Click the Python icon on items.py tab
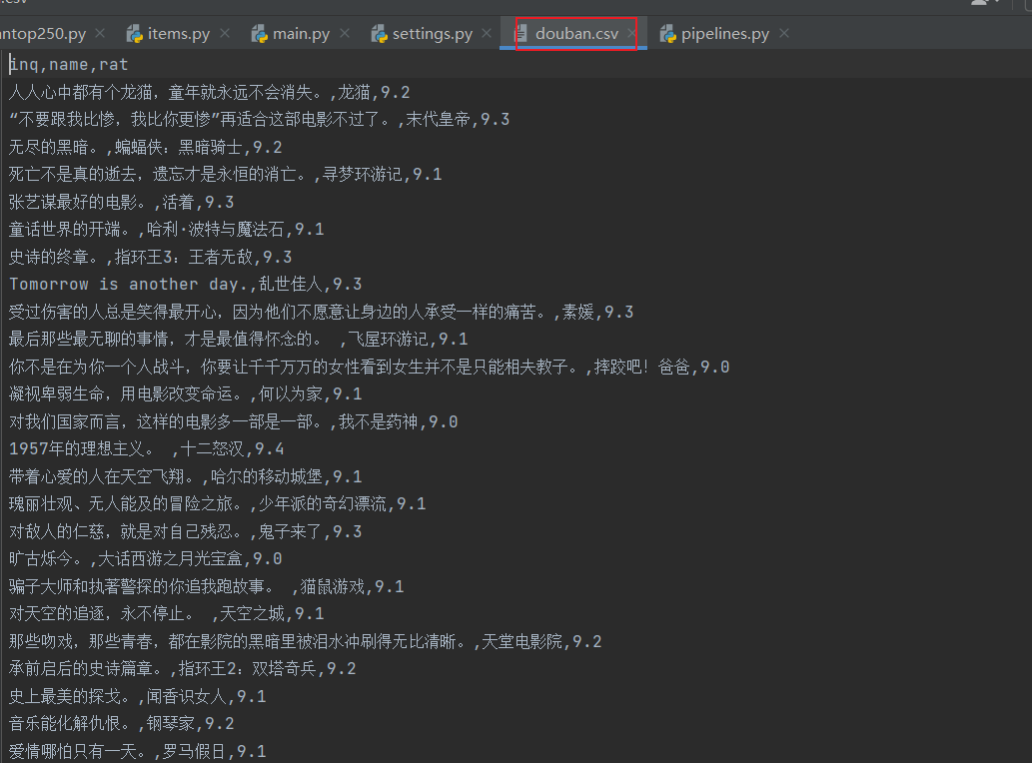 coord(135,34)
